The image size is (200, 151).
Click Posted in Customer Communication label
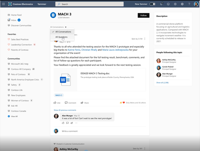70,144
